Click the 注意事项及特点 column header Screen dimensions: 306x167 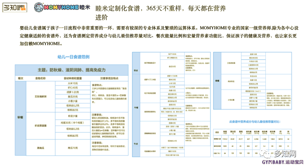(109, 78)
